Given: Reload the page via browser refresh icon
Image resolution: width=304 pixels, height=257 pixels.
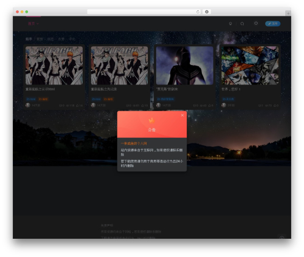Looking at the screenshot, I should point(198,12).
